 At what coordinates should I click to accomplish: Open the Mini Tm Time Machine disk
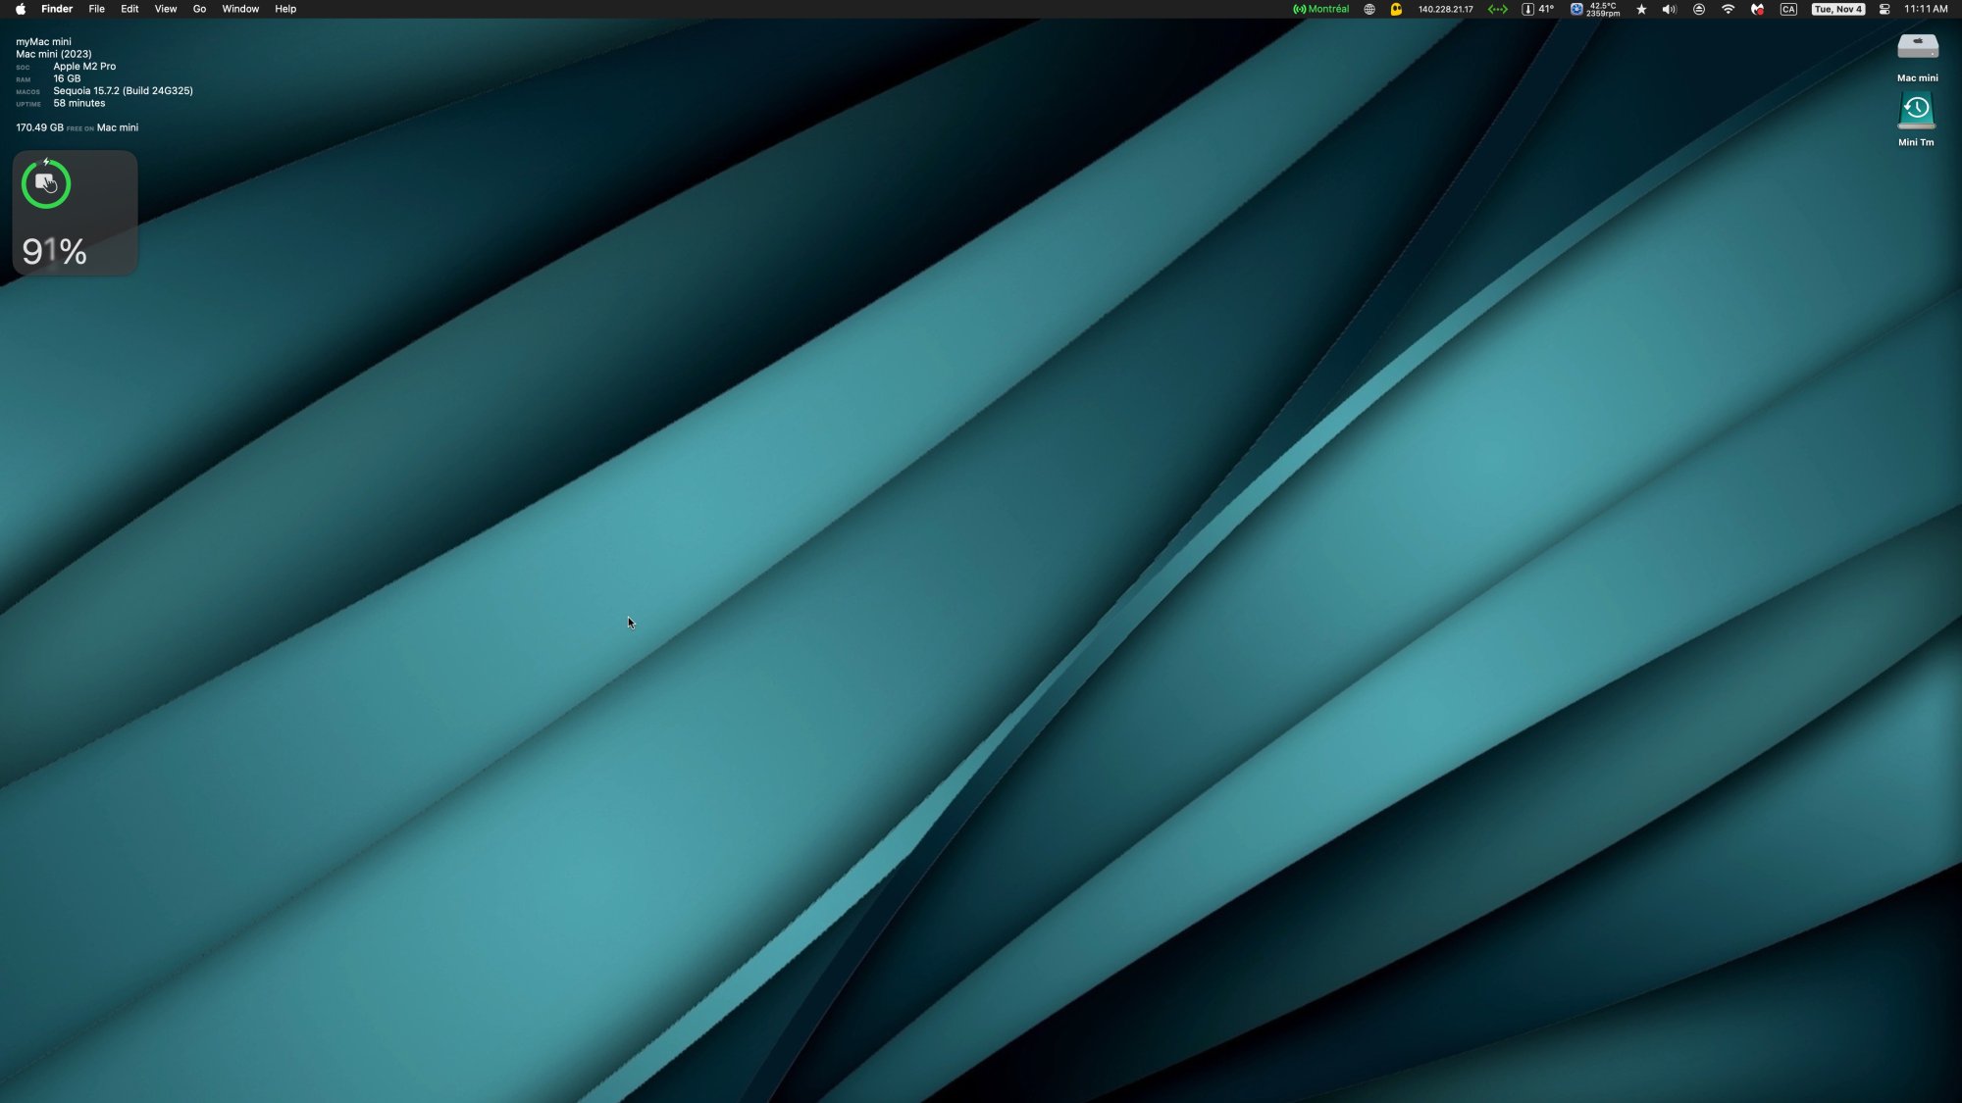tap(1917, 110)
